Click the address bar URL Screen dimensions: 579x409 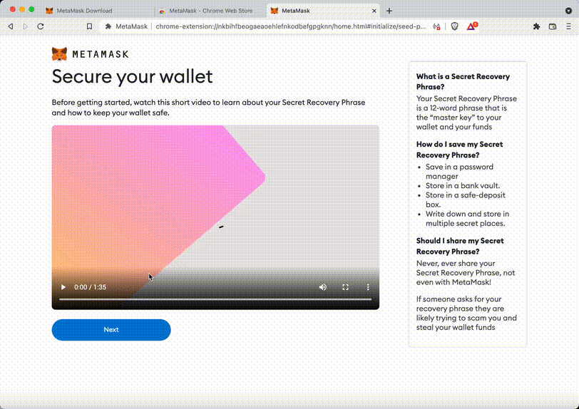point(291,26)
